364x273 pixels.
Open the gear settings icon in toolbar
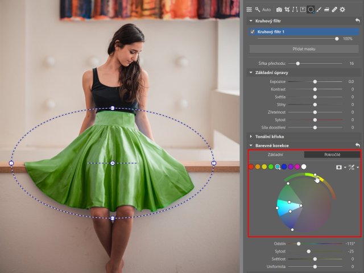342,10
